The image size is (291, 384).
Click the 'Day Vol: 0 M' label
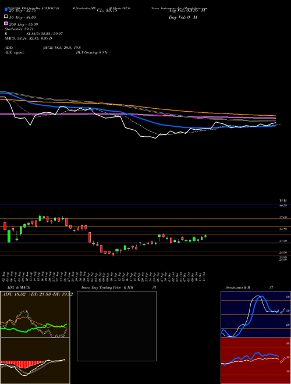pos(183,17)
